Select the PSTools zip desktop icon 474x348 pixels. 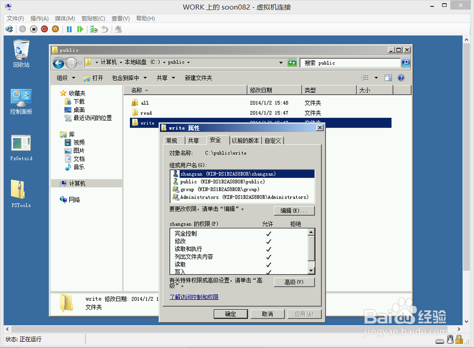point(21,193)
